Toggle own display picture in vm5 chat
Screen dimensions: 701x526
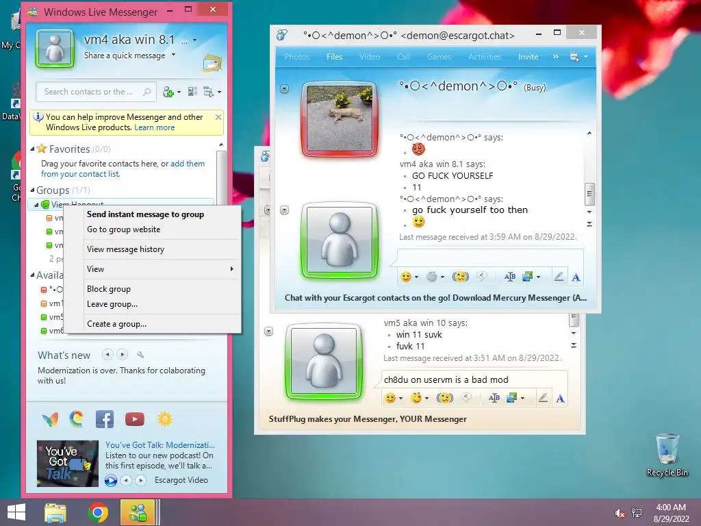click(x=268, y=331)
